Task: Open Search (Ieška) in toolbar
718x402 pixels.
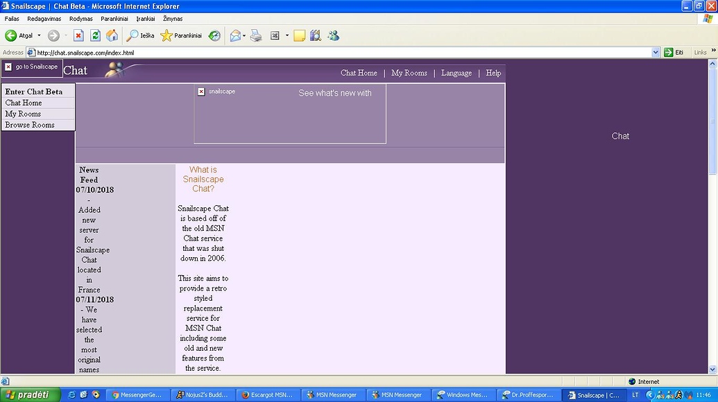Action: (140, 35)
